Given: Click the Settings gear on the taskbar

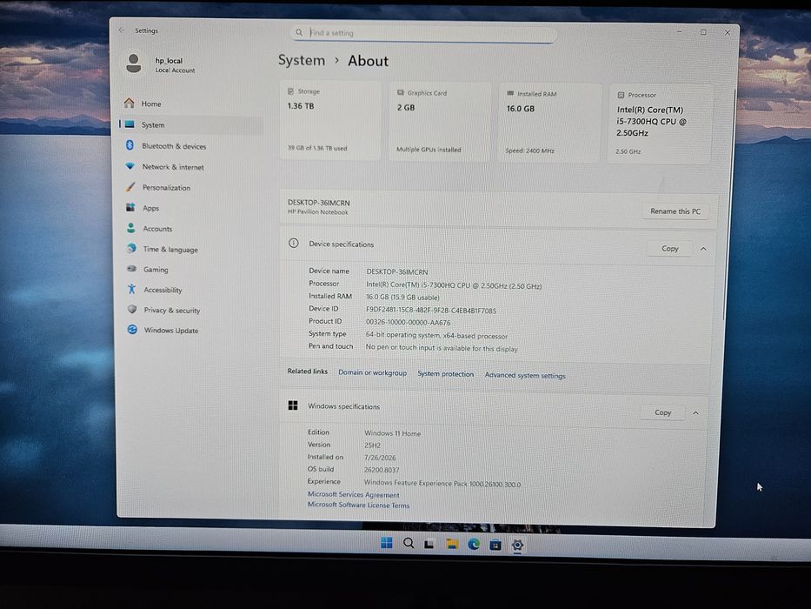Looking at the screenshot, I should pyautogui.click(x=517, y=545).
